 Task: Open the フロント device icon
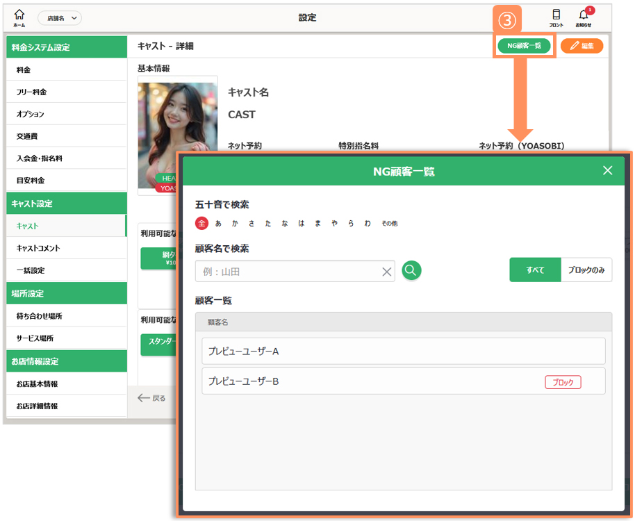[556, 17]
